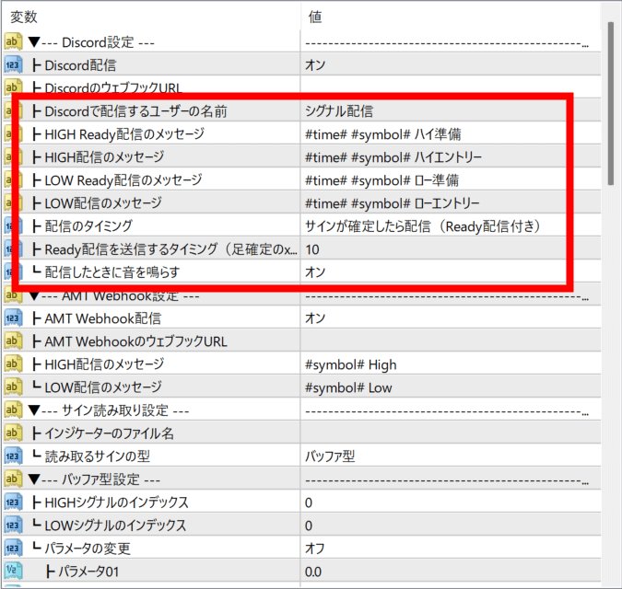Open 配信のタイミング value dropdown
The height and width of the screenshot is (589, 622).
click(x=422, y=226)
